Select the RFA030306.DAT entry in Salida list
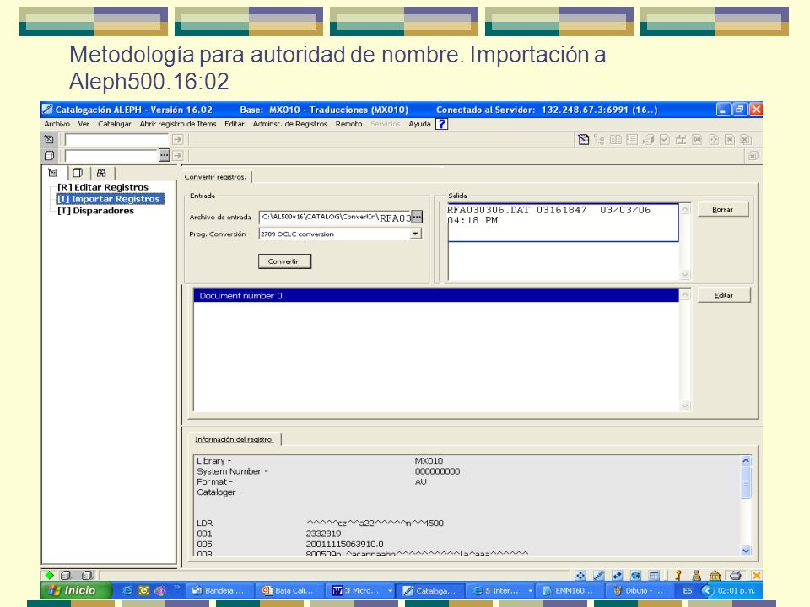Screen dimensions: 810x607 coord(563,223)
